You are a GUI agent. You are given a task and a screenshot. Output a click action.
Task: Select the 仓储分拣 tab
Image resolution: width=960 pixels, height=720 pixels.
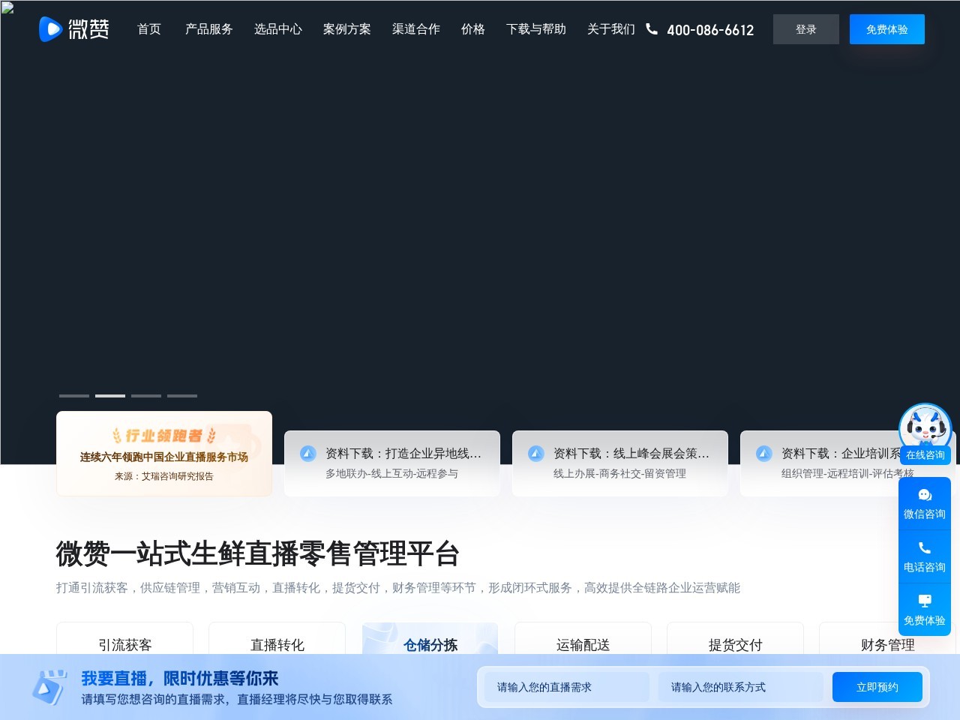[x=430, y=645]
